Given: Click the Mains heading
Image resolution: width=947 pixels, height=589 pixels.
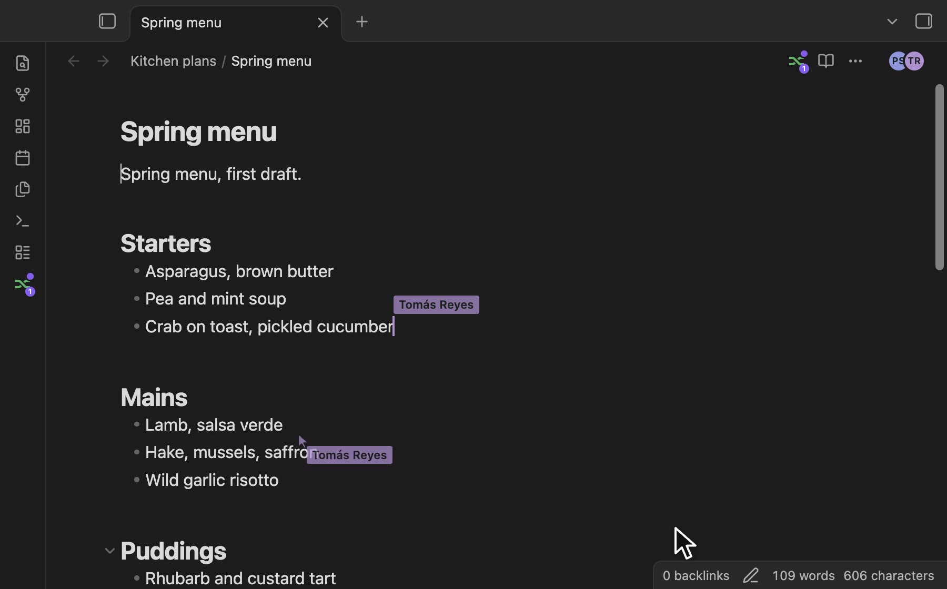Looking at the screenshot, I should 154,398.
